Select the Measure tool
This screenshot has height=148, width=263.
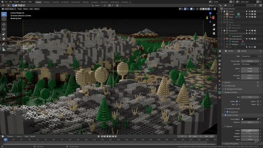point(4,49)
